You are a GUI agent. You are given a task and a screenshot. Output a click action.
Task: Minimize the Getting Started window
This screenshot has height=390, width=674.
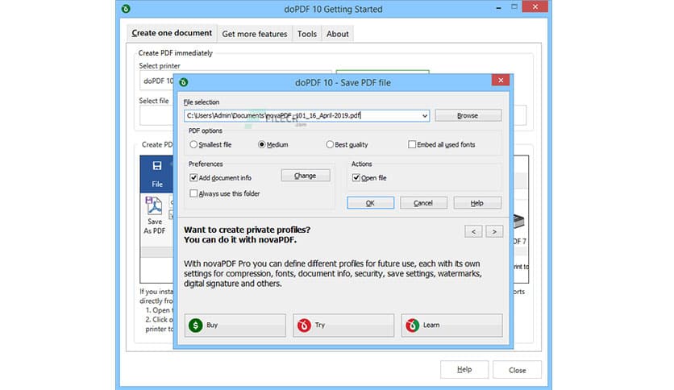pyautogui.click(x=498, y=7)
